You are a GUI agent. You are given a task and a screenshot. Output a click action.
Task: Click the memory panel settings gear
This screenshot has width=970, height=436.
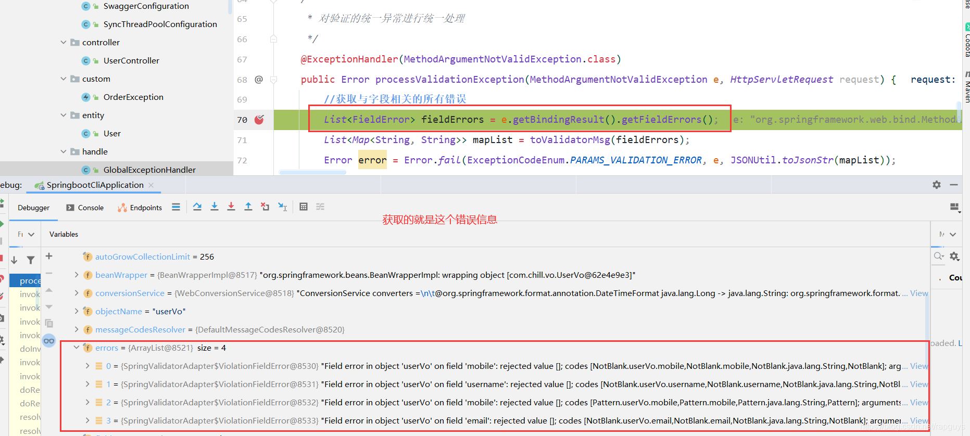954,256
